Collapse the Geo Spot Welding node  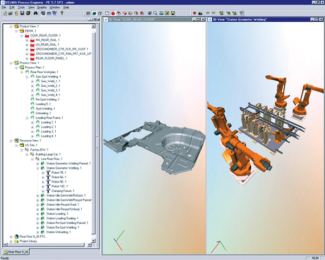click(x=27, y=77)
